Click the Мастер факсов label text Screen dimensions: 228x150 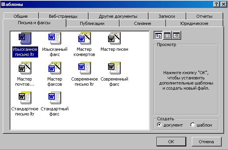click(55, 82)
